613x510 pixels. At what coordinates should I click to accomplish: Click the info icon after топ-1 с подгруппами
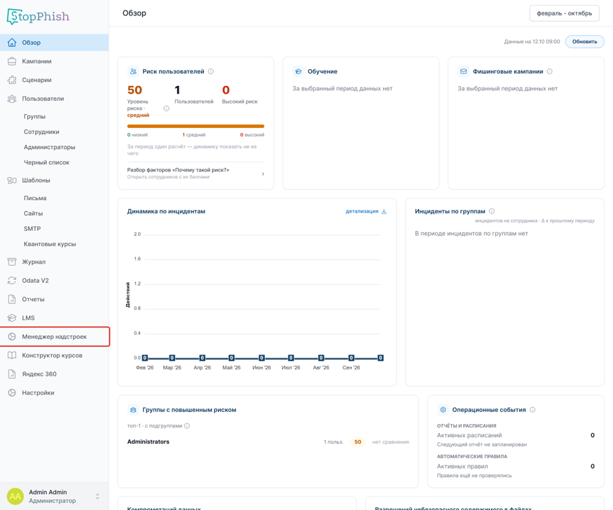click(x=187, y=425)
